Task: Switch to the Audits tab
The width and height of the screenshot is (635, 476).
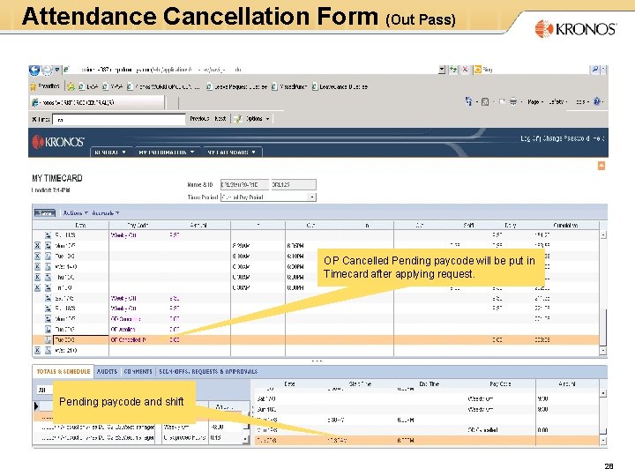Action: 107,372
